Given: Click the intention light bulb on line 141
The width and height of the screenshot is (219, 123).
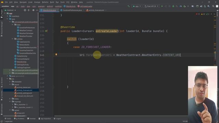Looking at the screenshot, I should click(56, 55).
